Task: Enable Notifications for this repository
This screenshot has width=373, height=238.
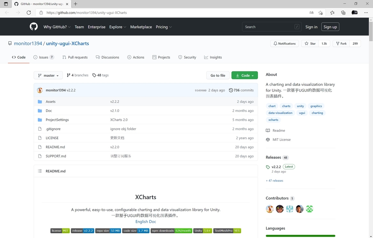Action: coord(284,43)
